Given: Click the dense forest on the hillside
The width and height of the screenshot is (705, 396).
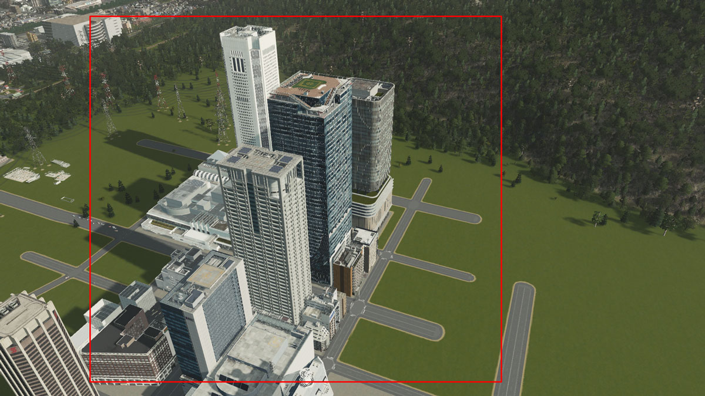Looking at the screenshot, I should coord(587,88).
